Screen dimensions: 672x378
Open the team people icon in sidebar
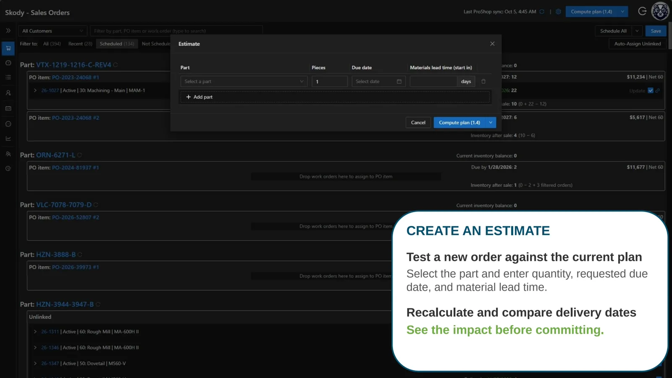(x=8, y=154)
